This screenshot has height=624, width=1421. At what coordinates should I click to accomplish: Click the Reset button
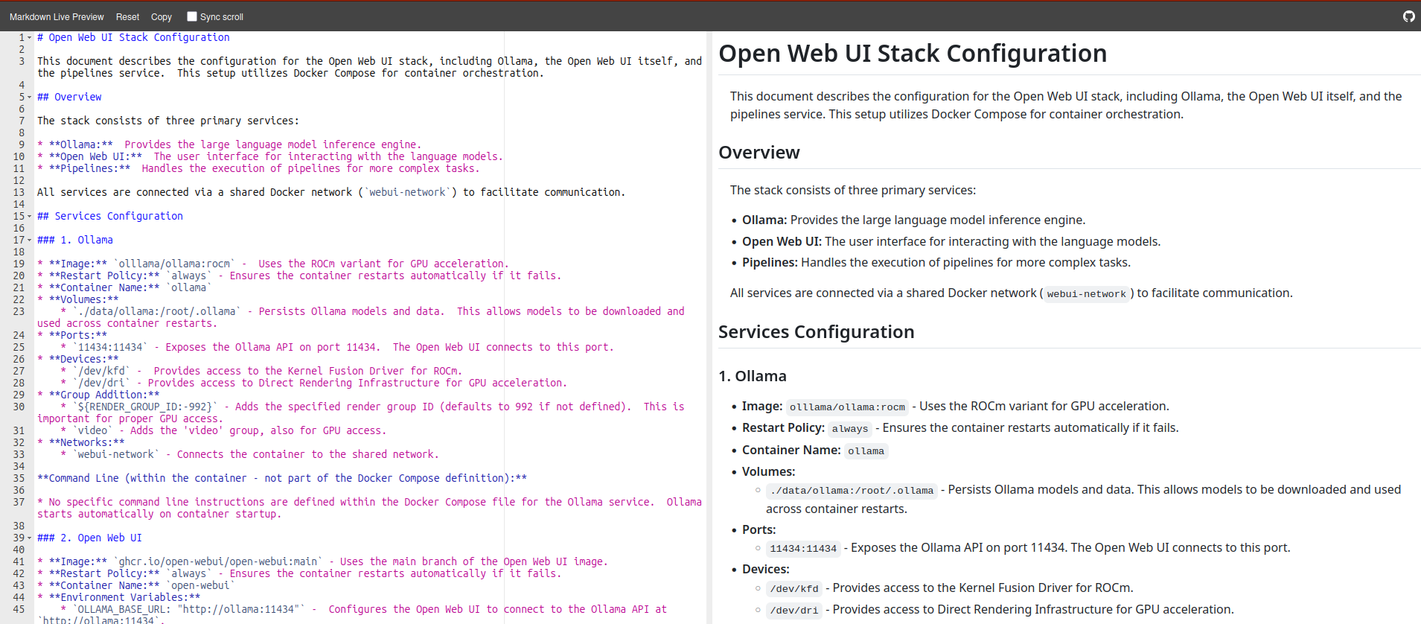coord(127,16)
